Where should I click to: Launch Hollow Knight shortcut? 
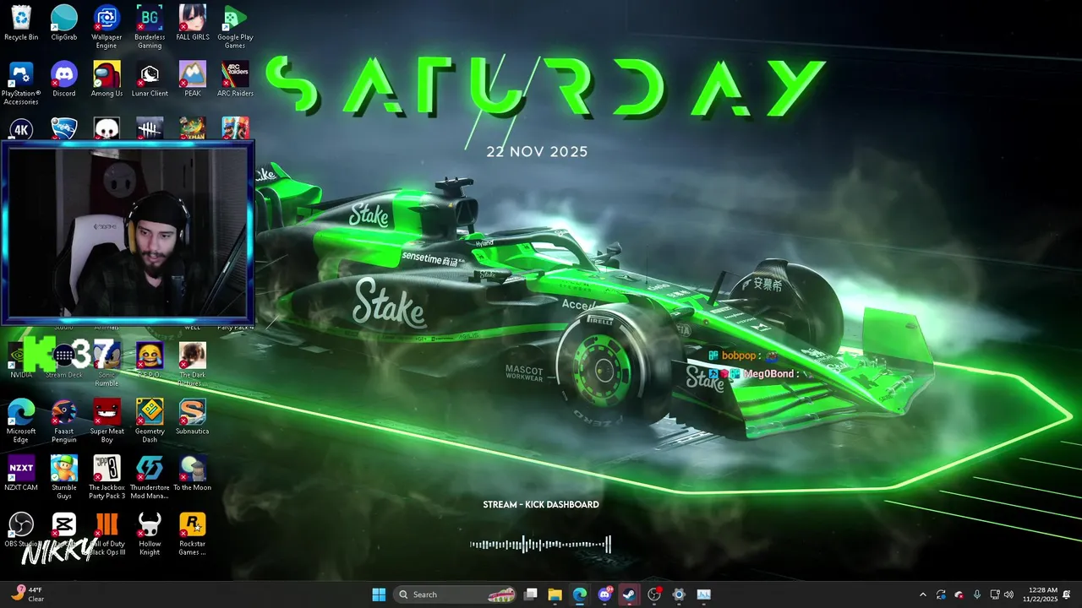tap(150, 534)
